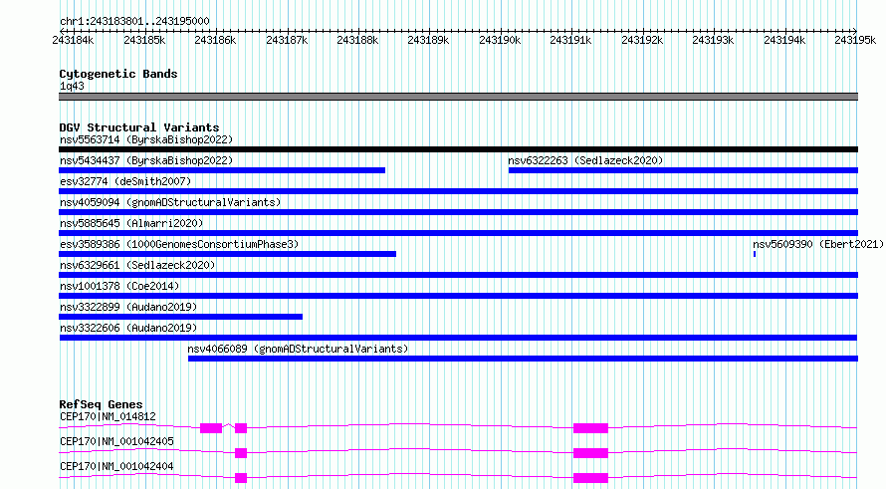This screenshot has height=489, width=886.
Task: Open the nsv1001378 (Coe2014) label
Action: coord(119,286)
